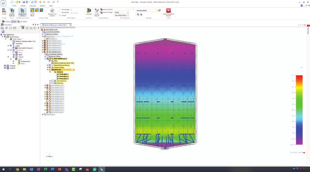Select Protrusion 2 feature
The height and width of the screenshot is (172, 310).
(x=64, y=76)
